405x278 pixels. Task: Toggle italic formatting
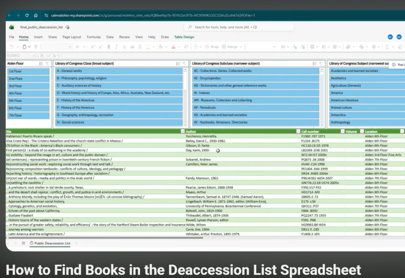116,46
